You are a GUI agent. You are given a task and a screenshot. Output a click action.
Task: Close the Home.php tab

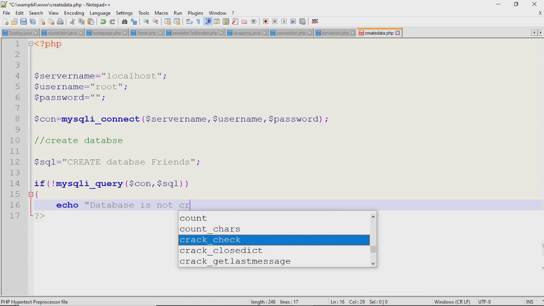[160, 33]
